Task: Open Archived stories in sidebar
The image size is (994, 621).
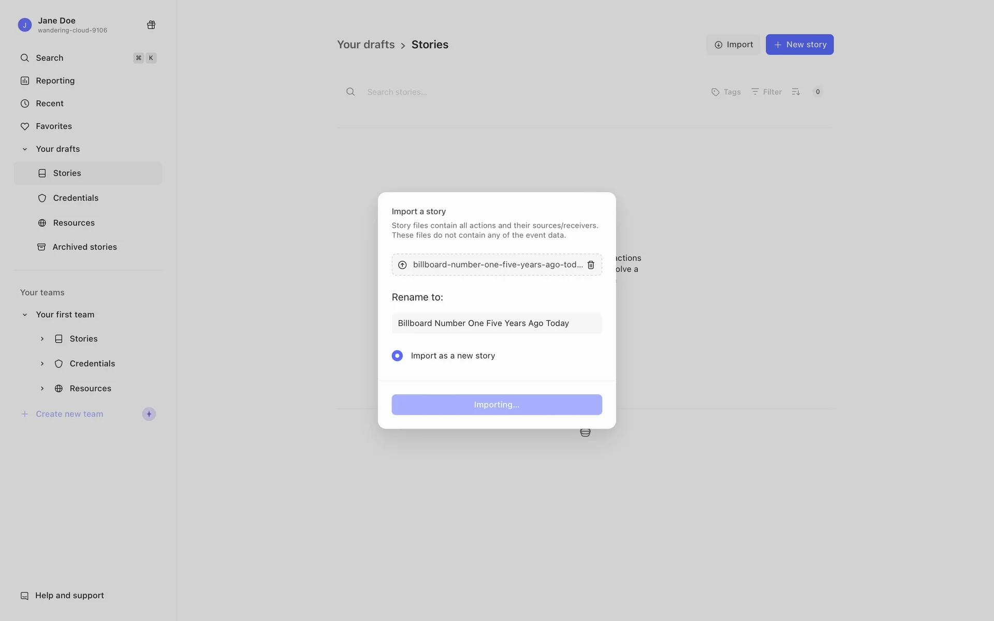Action: tap(84, 247)
